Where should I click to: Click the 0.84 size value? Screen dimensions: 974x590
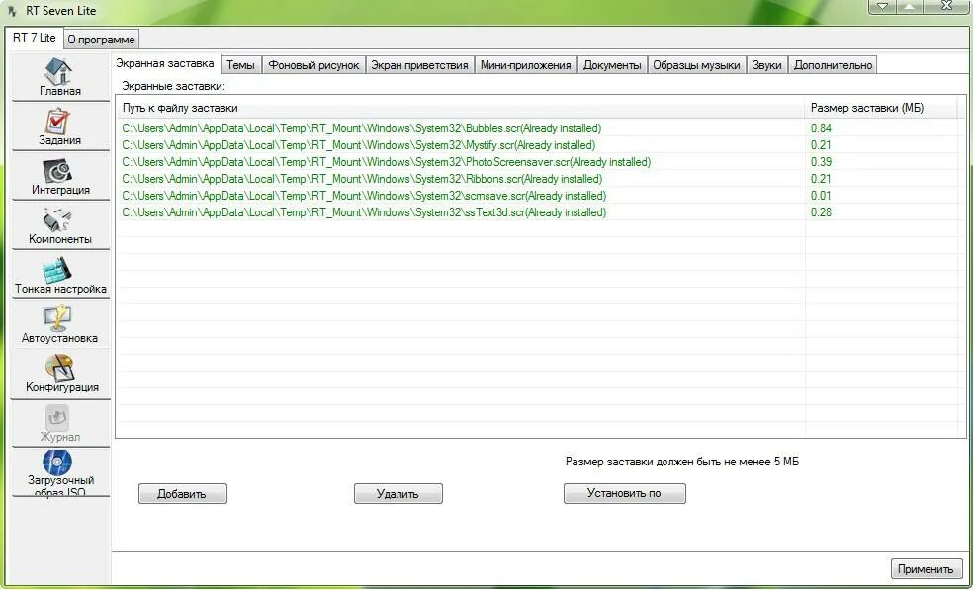821,128
